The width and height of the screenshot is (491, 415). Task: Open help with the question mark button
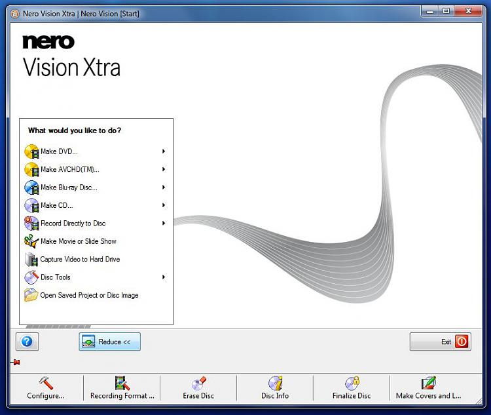(x=27, y=342)
